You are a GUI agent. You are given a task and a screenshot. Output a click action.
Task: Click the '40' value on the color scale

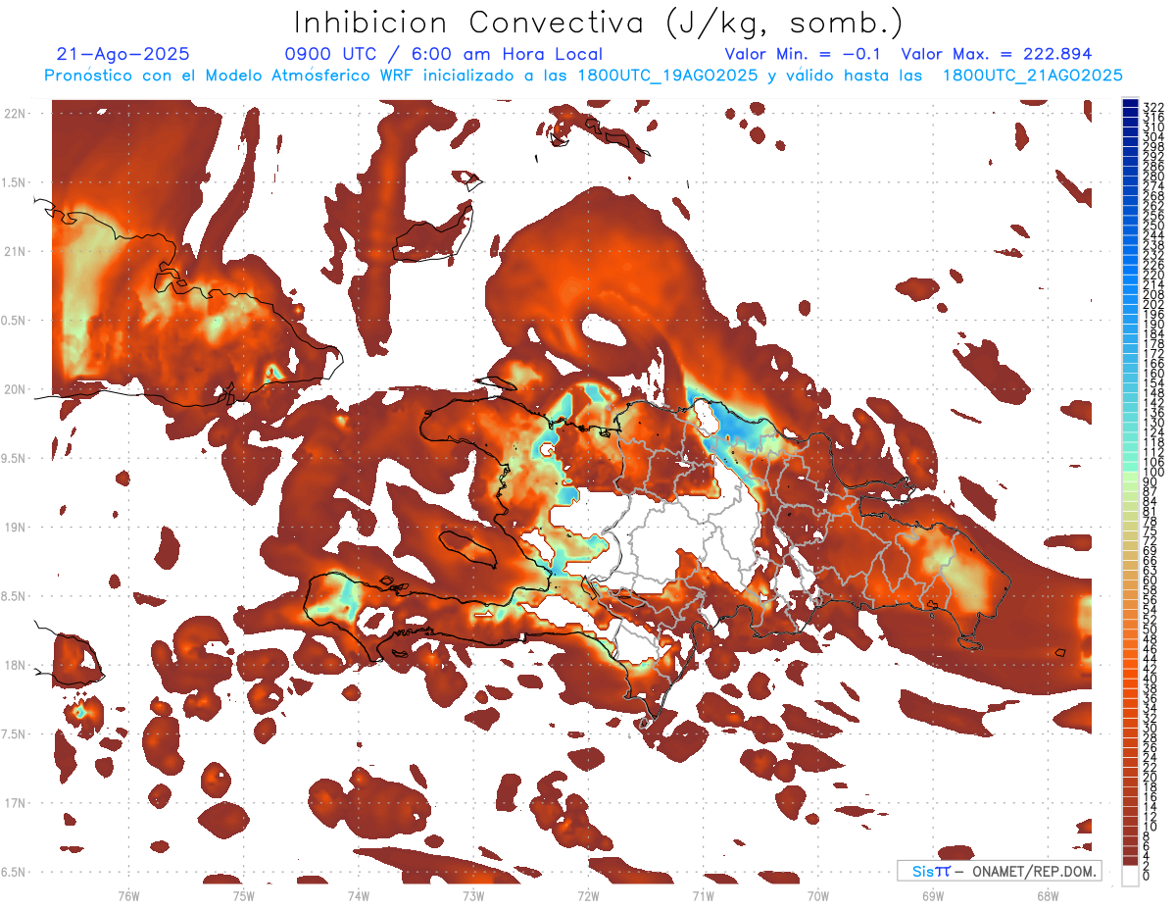click(1151, 679)
